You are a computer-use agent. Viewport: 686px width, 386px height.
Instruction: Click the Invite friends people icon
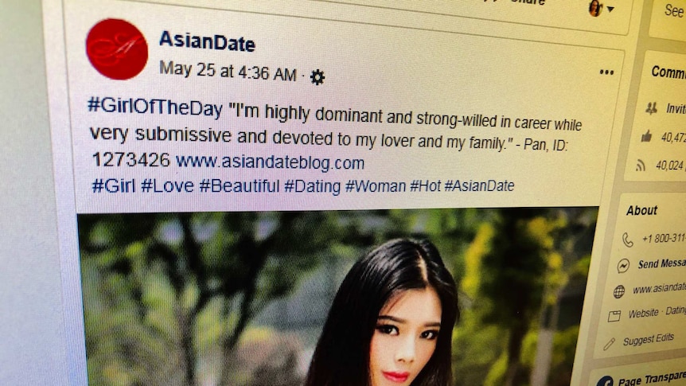click(x=652, y=107)
